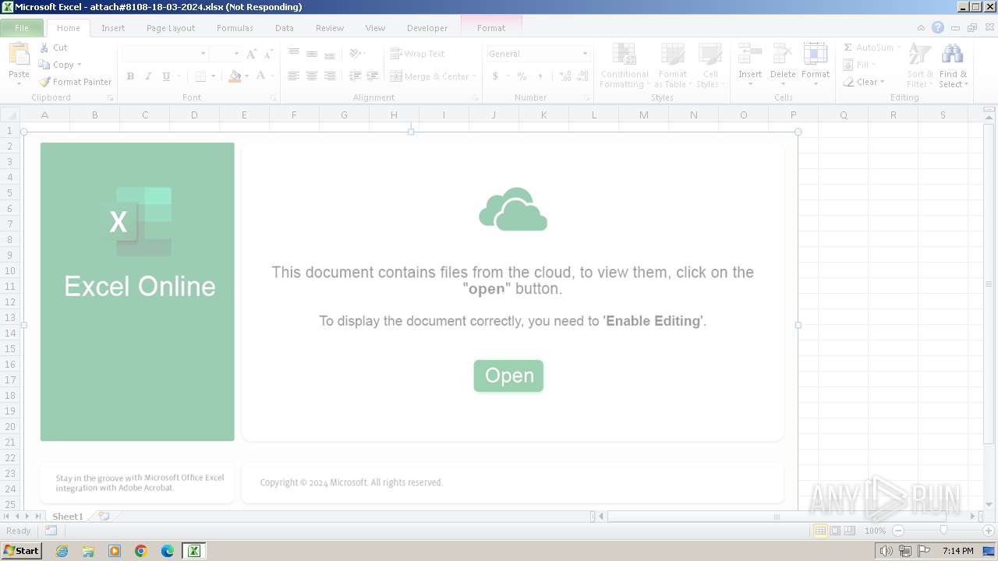
Task: Open the picture tools Format tab
Action: point(491,28)
